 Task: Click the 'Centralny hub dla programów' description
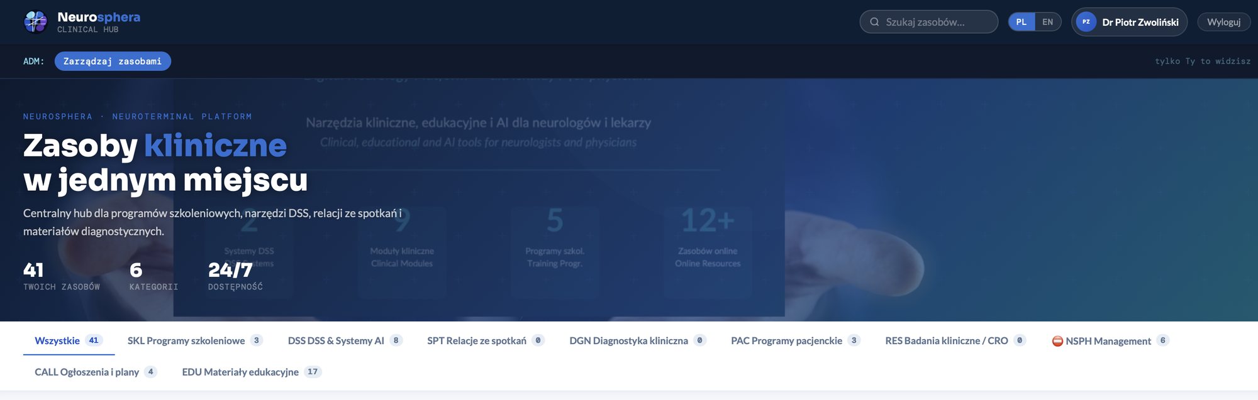[x=213, y=222]
